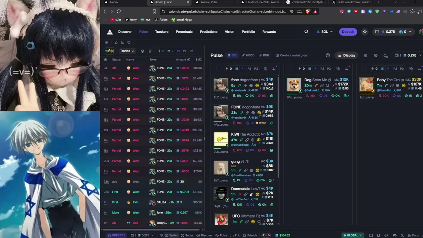The image size is (423, 238).
Task: Open the help question-mark icon in Pulse header
Action: coord(328,55)
